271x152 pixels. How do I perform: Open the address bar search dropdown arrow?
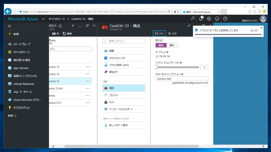(172, 12)
